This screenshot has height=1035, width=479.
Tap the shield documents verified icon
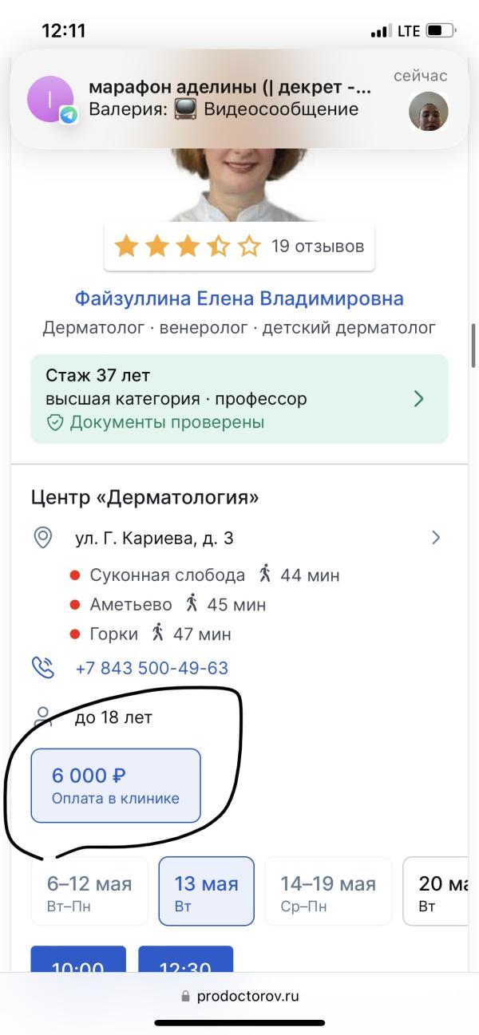[x=55, y=422]
